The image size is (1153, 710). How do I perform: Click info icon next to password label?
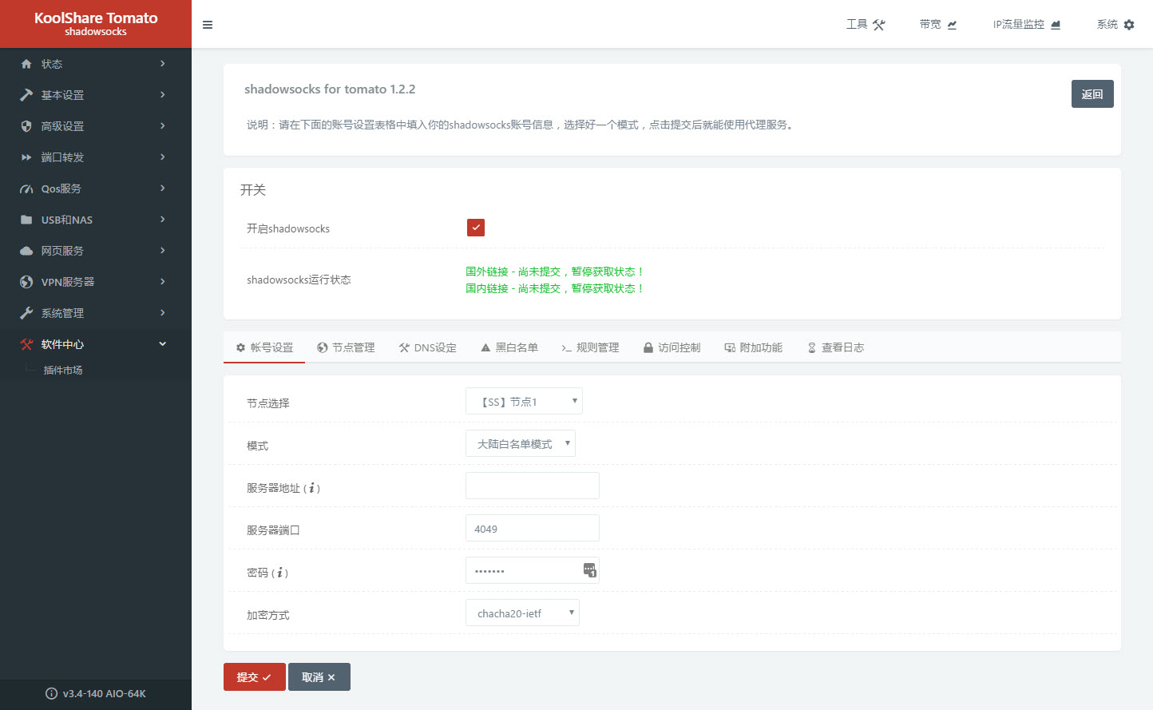click(x=280, y=573)
